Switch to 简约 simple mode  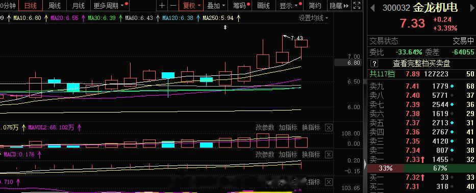pos(315,6)
